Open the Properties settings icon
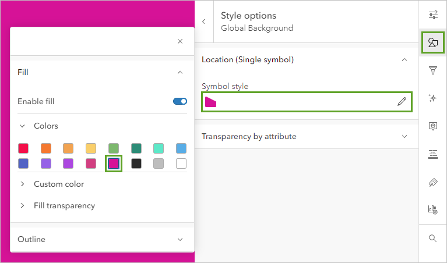Image resolution: width=447 pixels, height=263 pixels. pyautogui.click(x=433, y=15)
